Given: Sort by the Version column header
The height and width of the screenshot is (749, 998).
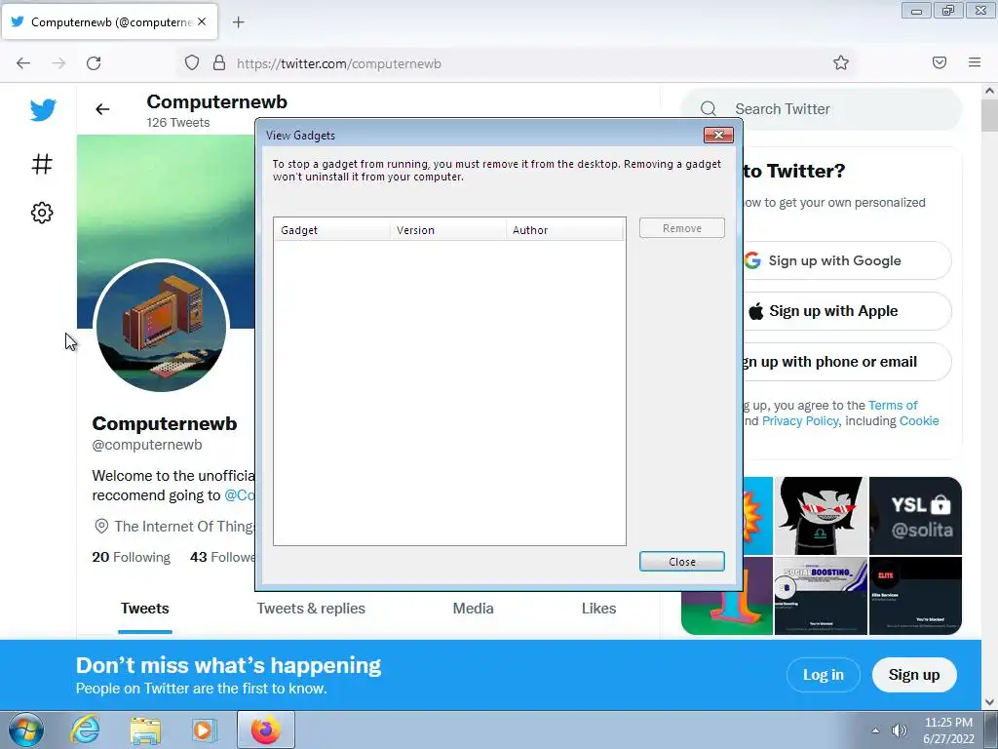Looking at the screenshot, I should (448, 230).
